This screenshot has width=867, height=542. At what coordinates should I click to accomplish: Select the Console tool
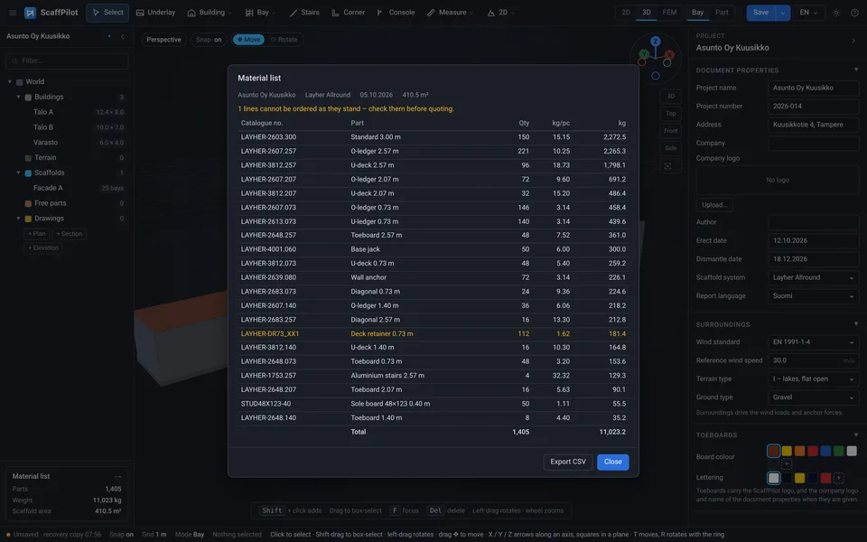396,13
